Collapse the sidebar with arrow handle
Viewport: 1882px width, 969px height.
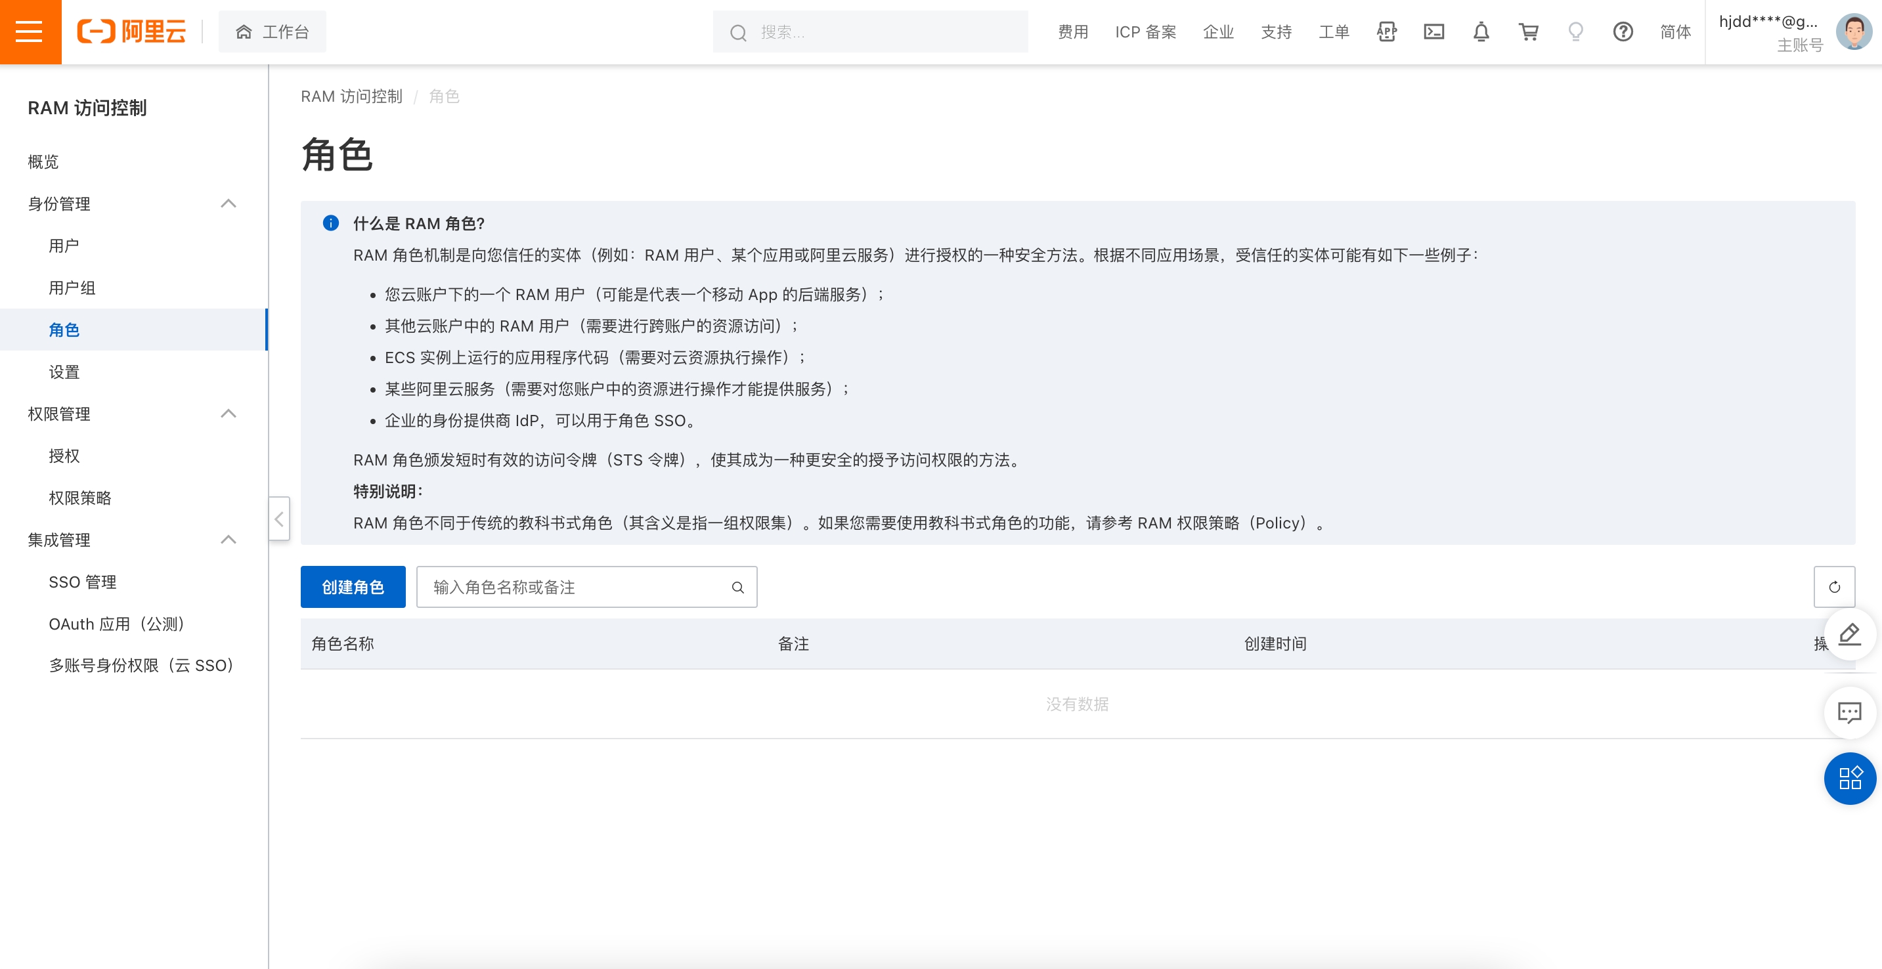click(278, 519)
